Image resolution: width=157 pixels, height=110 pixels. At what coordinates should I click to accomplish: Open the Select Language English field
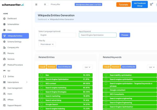(x=57, y=35)
